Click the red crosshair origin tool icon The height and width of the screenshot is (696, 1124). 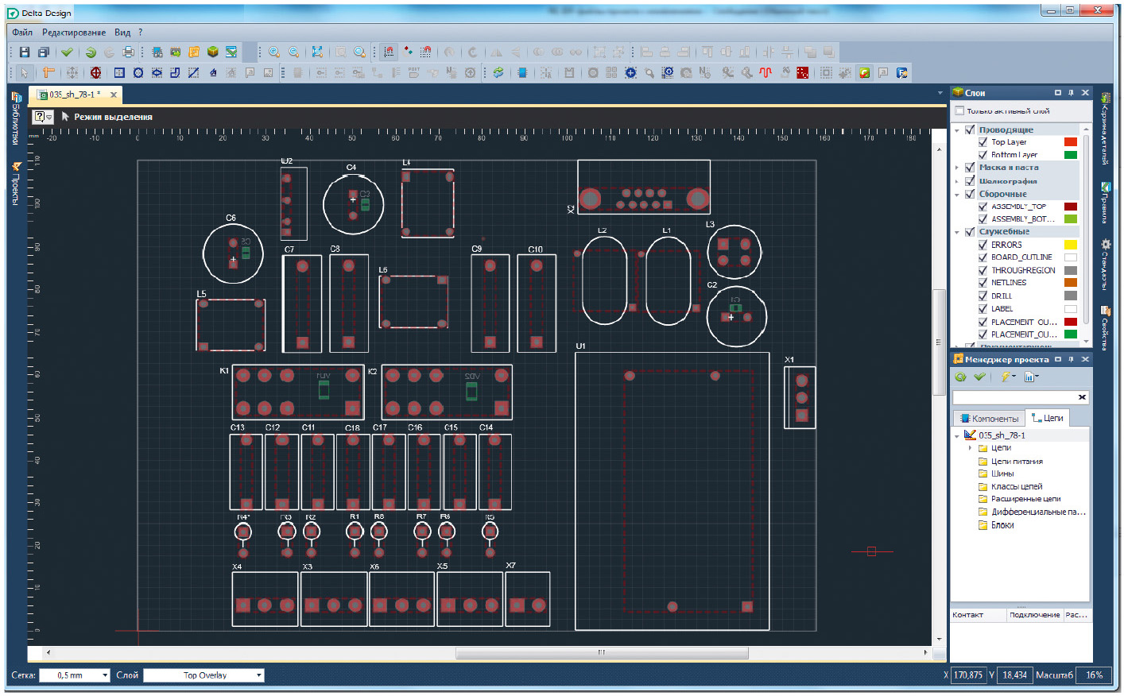[x=95, y=73]
